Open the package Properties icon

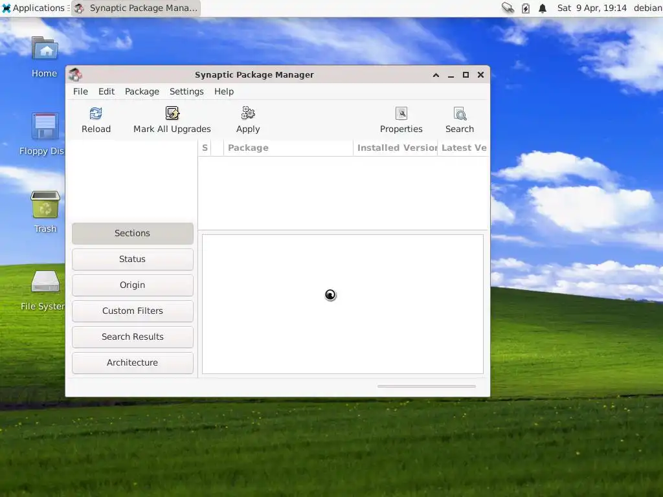pyautogui.click(x=401, y=113)
